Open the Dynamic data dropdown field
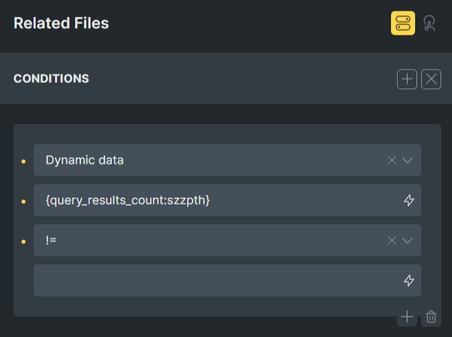452x337 pixels. (x=227, y=160)
